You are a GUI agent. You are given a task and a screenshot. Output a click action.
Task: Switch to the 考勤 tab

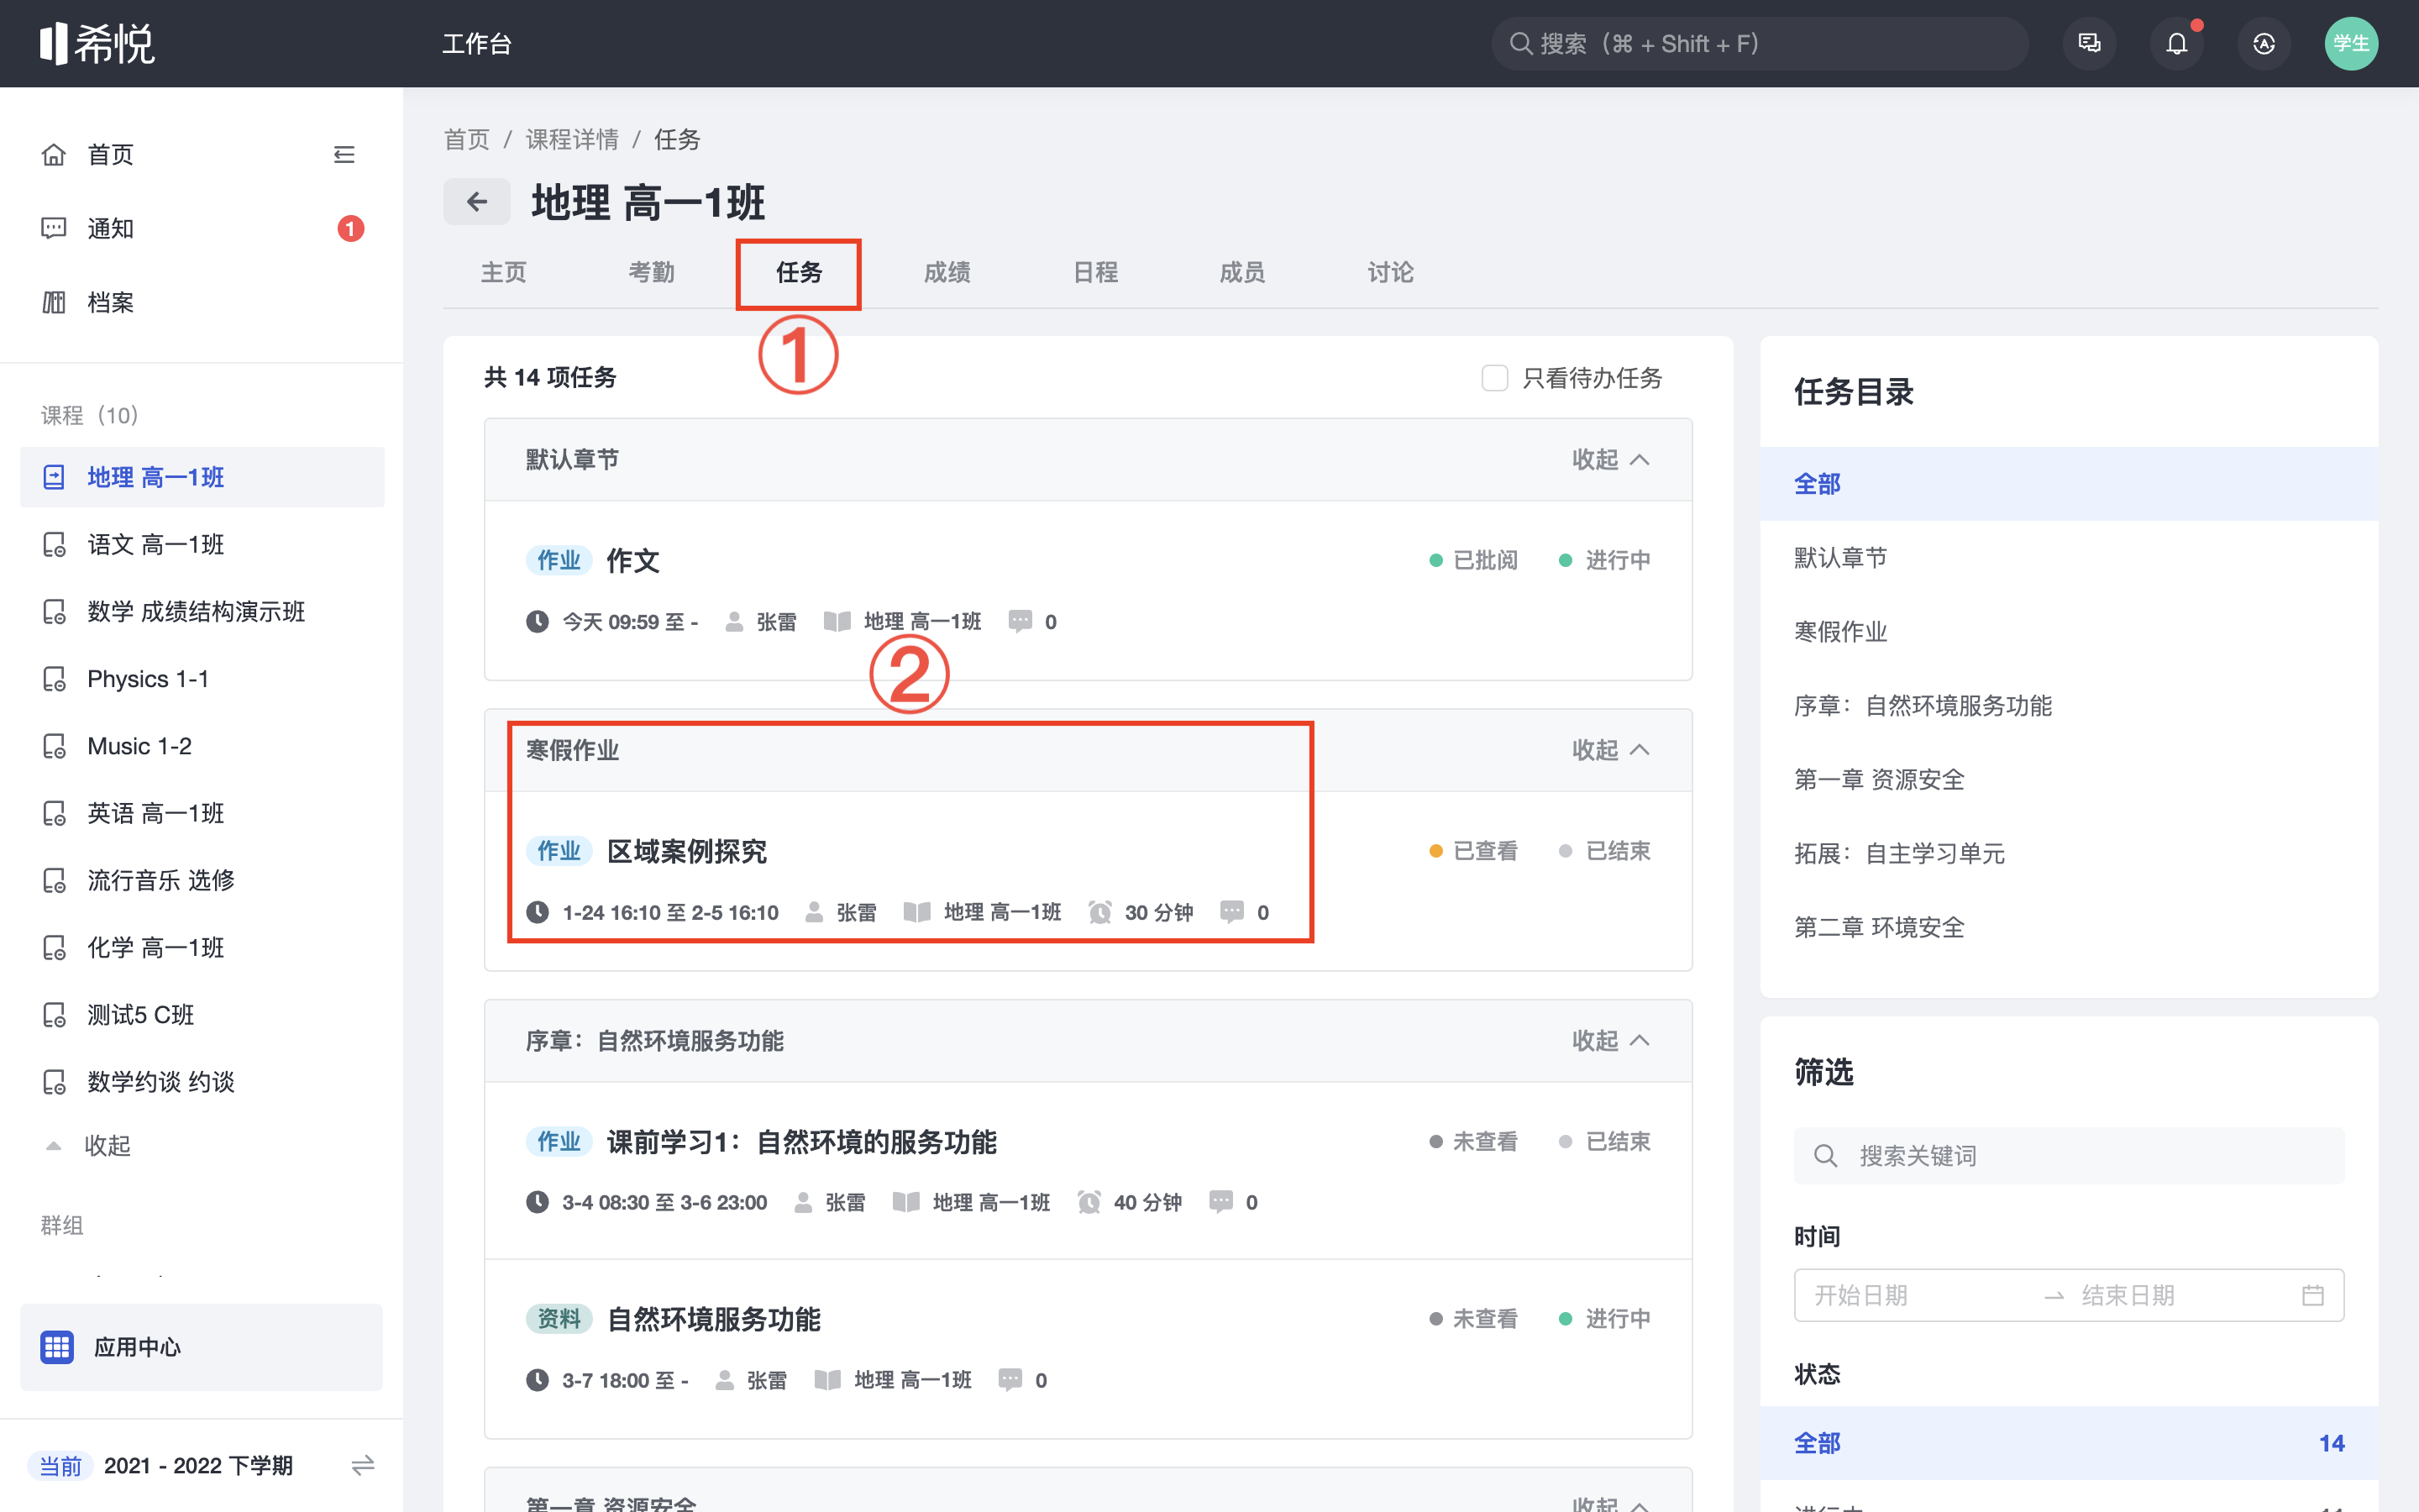pos(651,272)
